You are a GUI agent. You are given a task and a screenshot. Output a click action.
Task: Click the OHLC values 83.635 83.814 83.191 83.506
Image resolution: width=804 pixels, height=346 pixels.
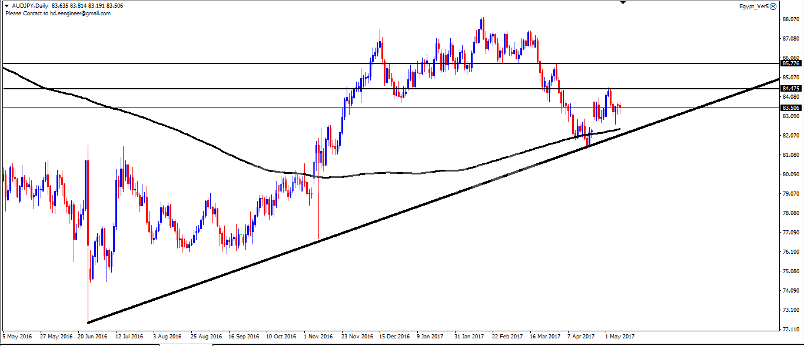pos(88,6)
